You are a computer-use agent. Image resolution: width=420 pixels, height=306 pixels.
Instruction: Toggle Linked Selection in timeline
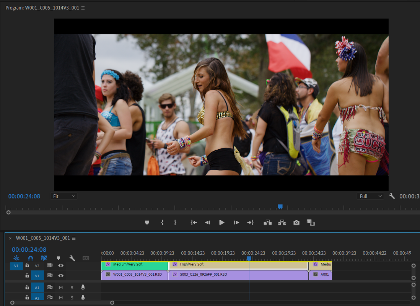[x=44, y=258]
